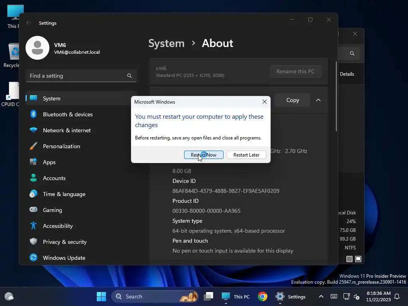The width and height of the screenshot is (408, 306).
Task: Launch Google Chrome from the taskbar
Action: tap(263, 296)
